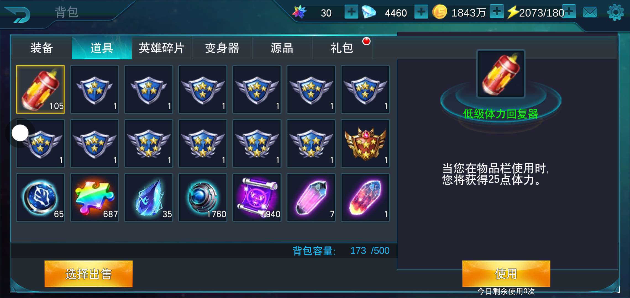Select the red stamina canister item
Image resolution: width=630 pixels, height=298 pixels.
(40, 89)
